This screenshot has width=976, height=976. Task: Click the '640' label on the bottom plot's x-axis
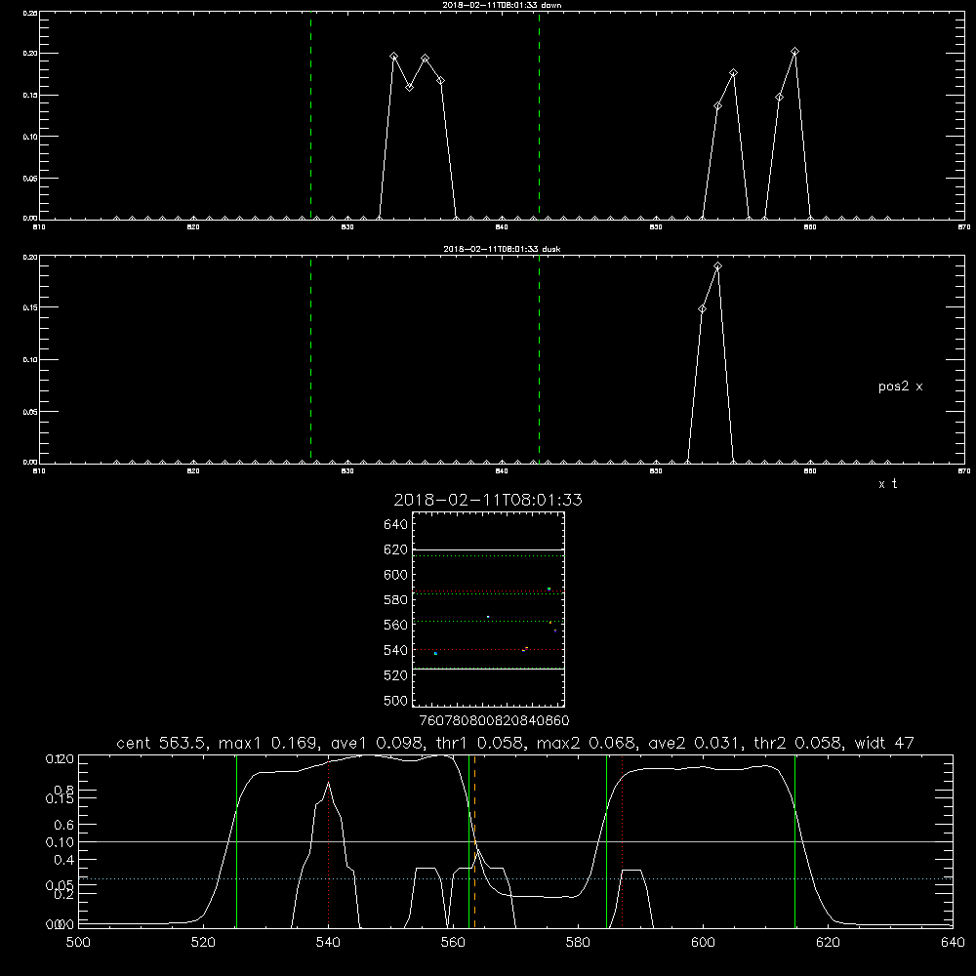click(x=953, y=943)
